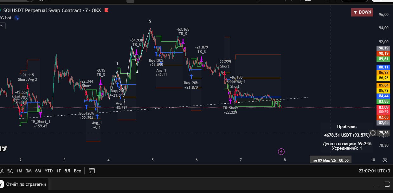Select the Все range button
The width and height of the screenshot is (393, 193).
[x=77, y=171]
